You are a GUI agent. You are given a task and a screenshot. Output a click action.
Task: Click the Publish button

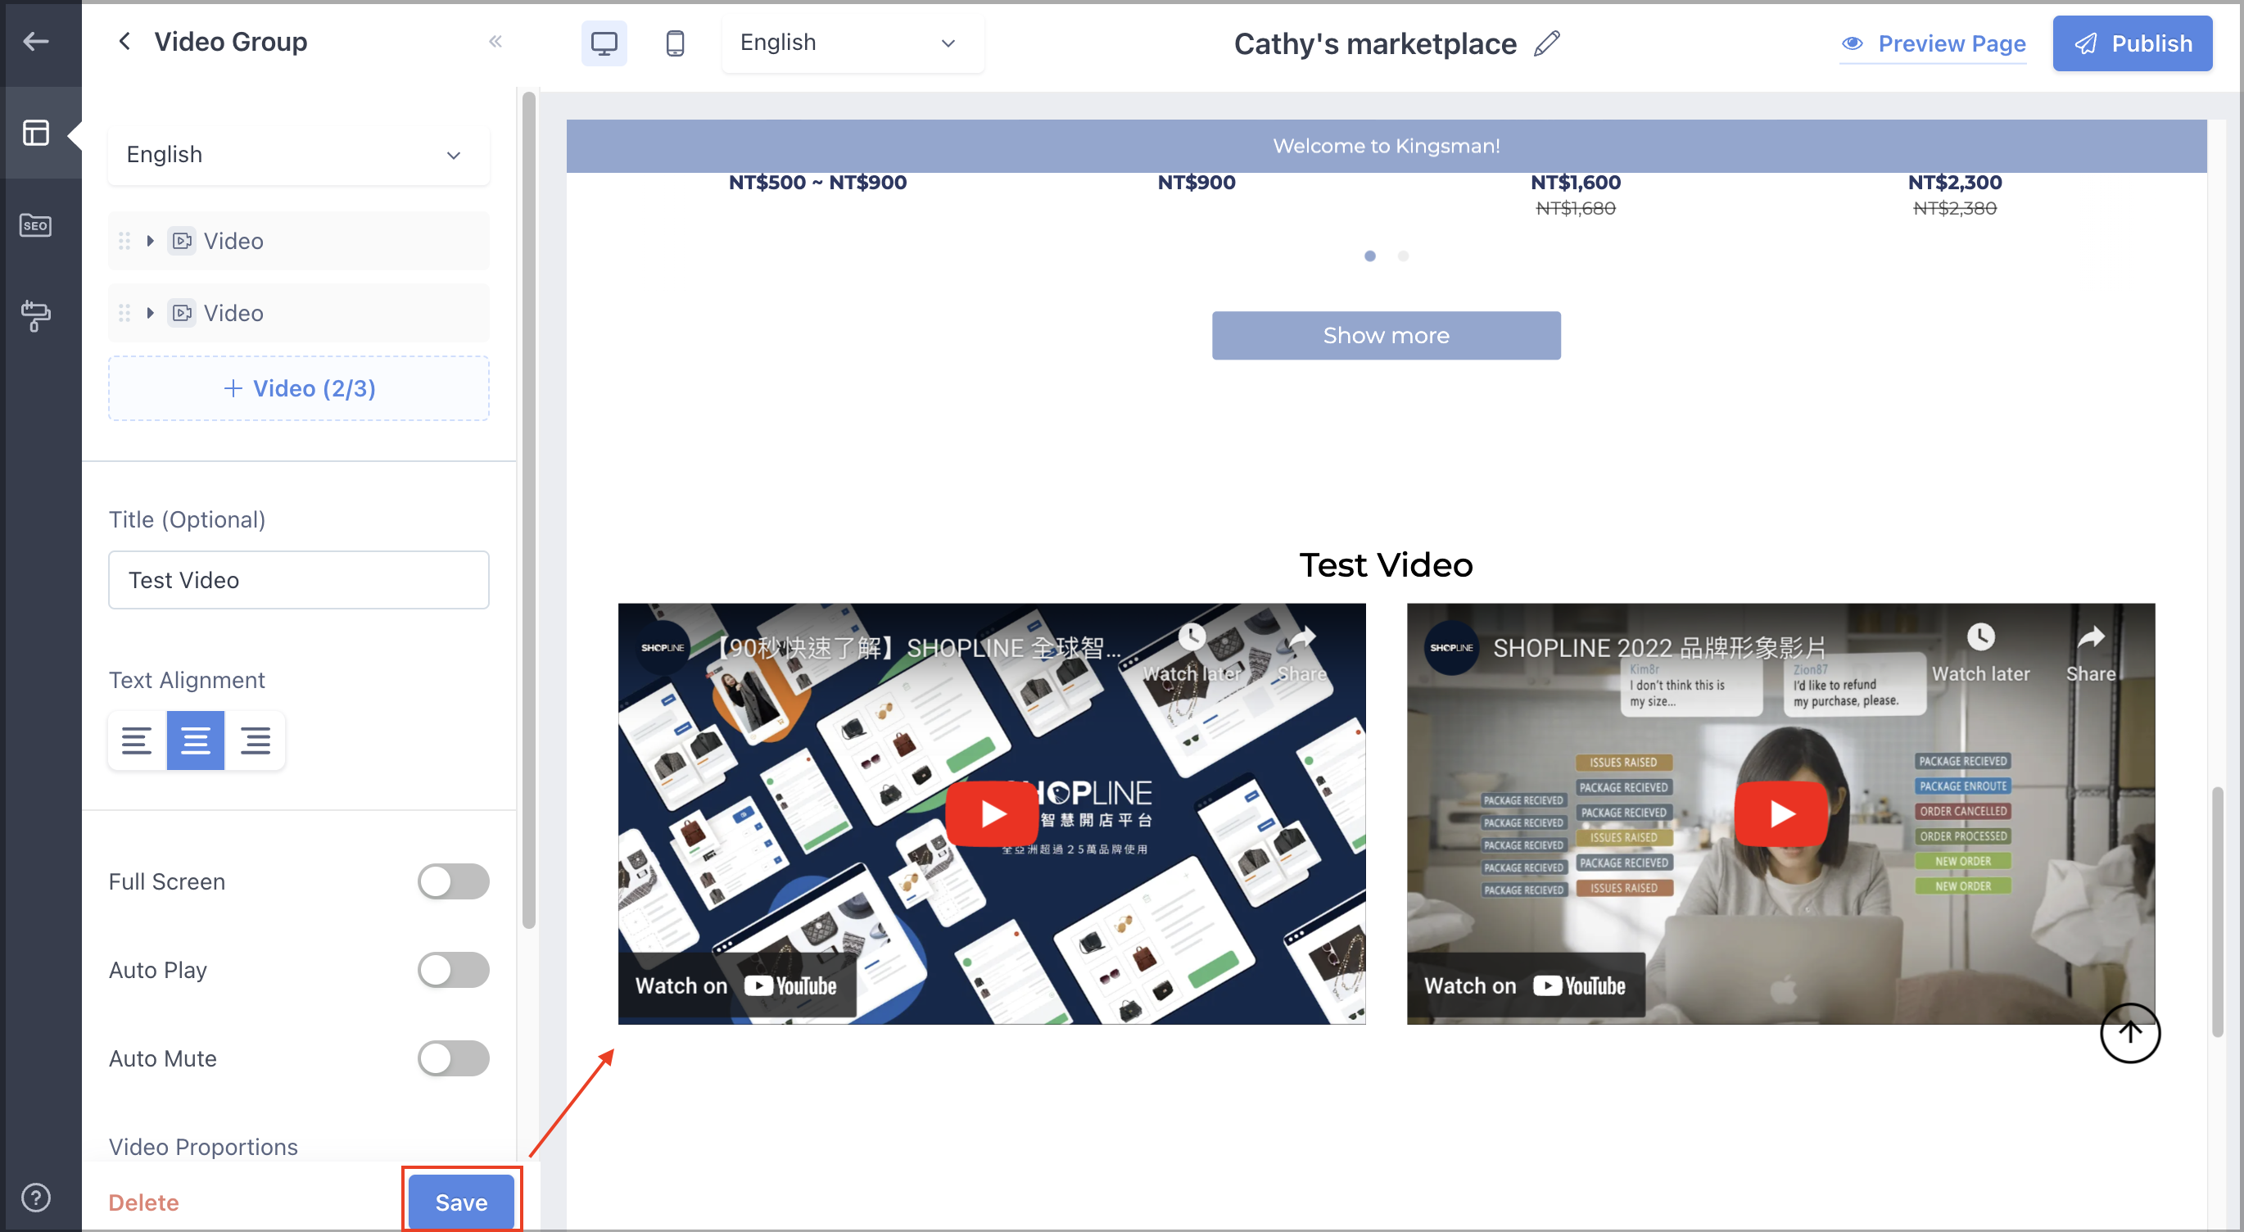[2132, 43]
